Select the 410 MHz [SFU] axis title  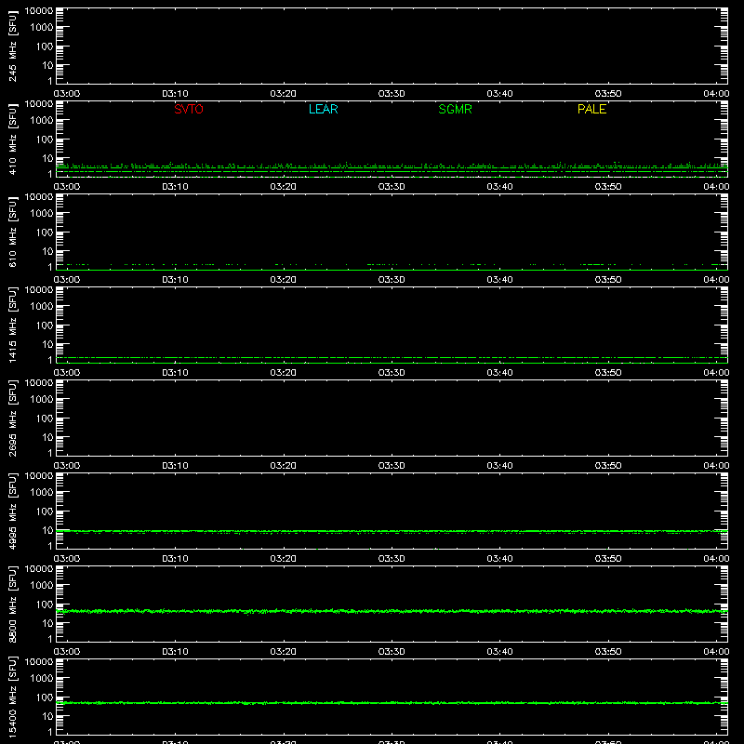click(x=12, y=139)
